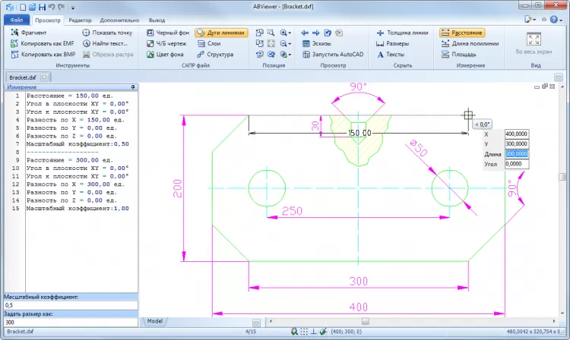Screen dimensions: 570x340
Task: Click the Длина value field
Action: tap(517, 154)
